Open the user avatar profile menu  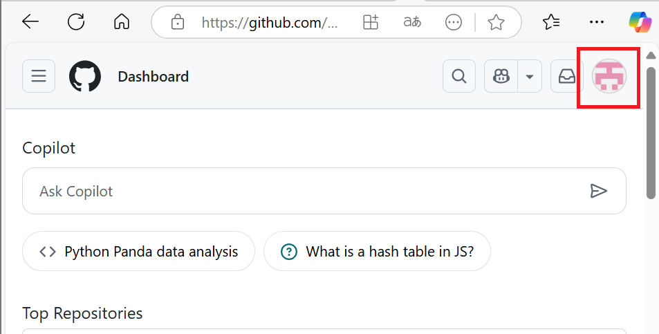click(609, 76)
